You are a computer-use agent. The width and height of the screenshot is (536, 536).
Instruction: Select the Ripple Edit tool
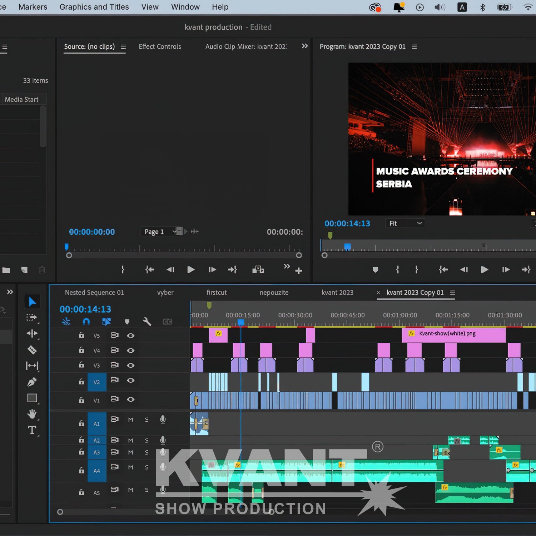(x=32, y=333)
